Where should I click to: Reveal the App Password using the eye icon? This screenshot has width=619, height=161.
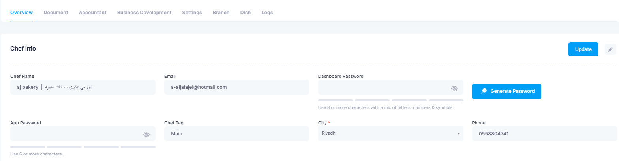[x=146, y=135]
